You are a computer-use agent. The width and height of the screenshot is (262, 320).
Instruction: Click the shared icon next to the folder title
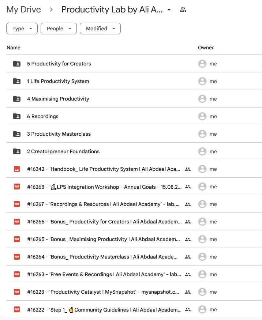(x=183, y=10)
